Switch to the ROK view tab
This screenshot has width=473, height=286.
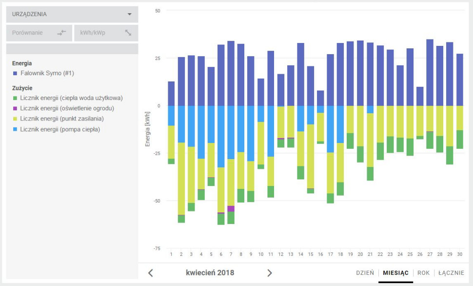(423, 273)
